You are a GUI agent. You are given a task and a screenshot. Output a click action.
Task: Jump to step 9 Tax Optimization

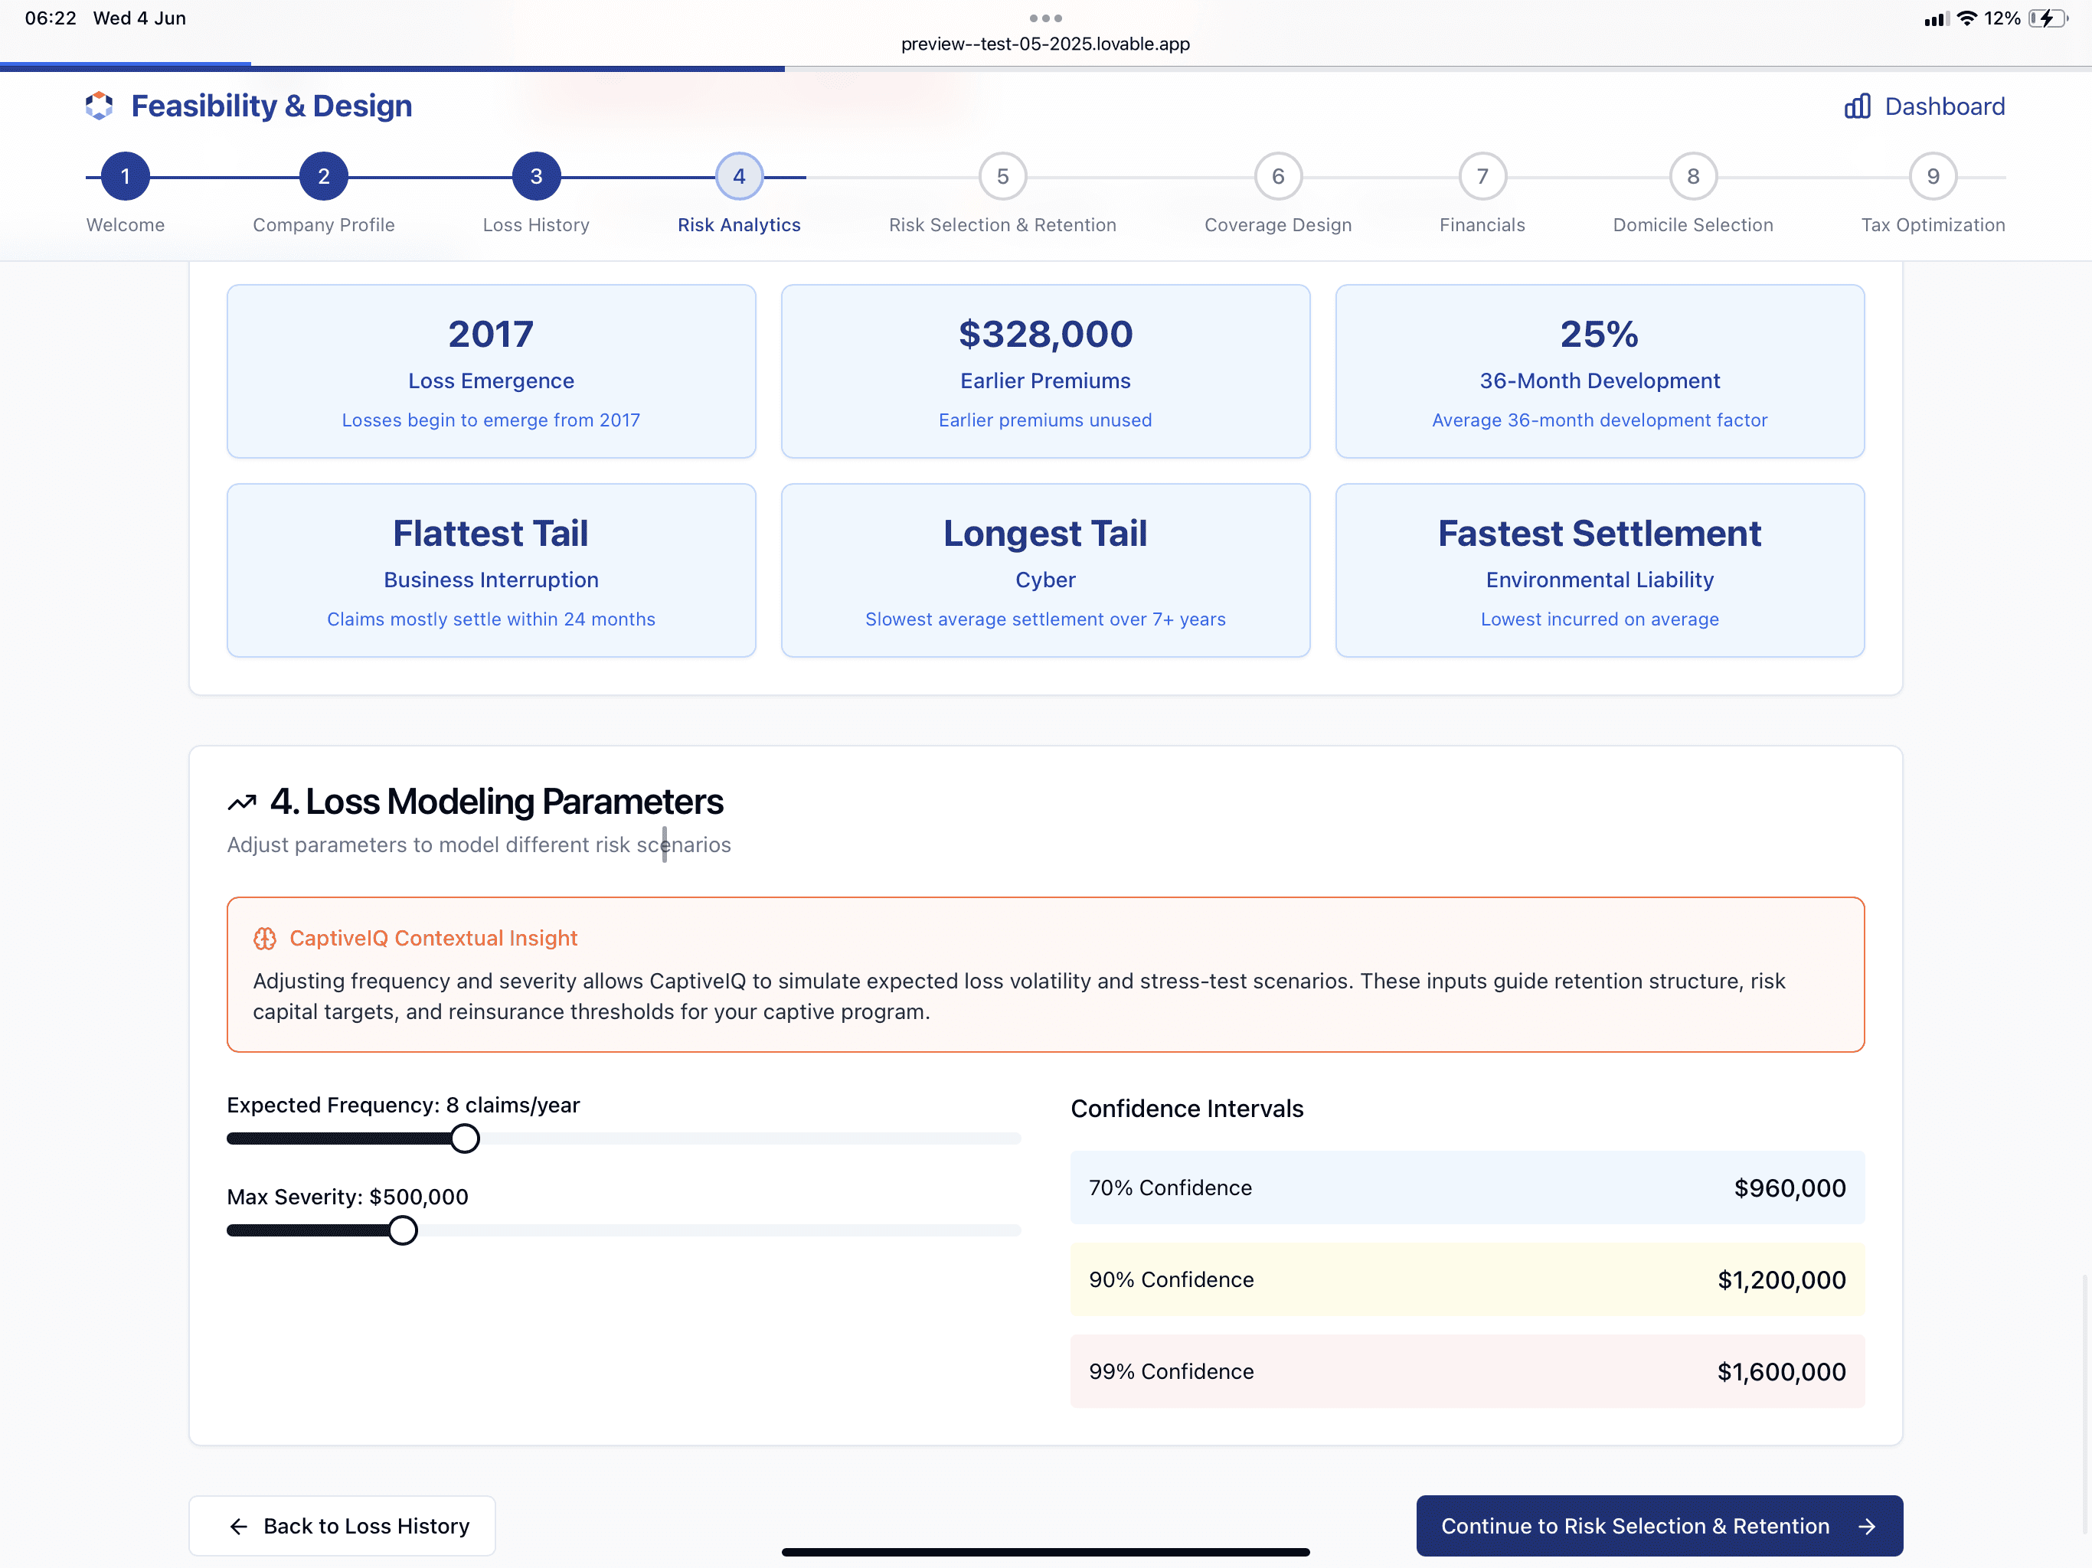[x=1933, y=177]
